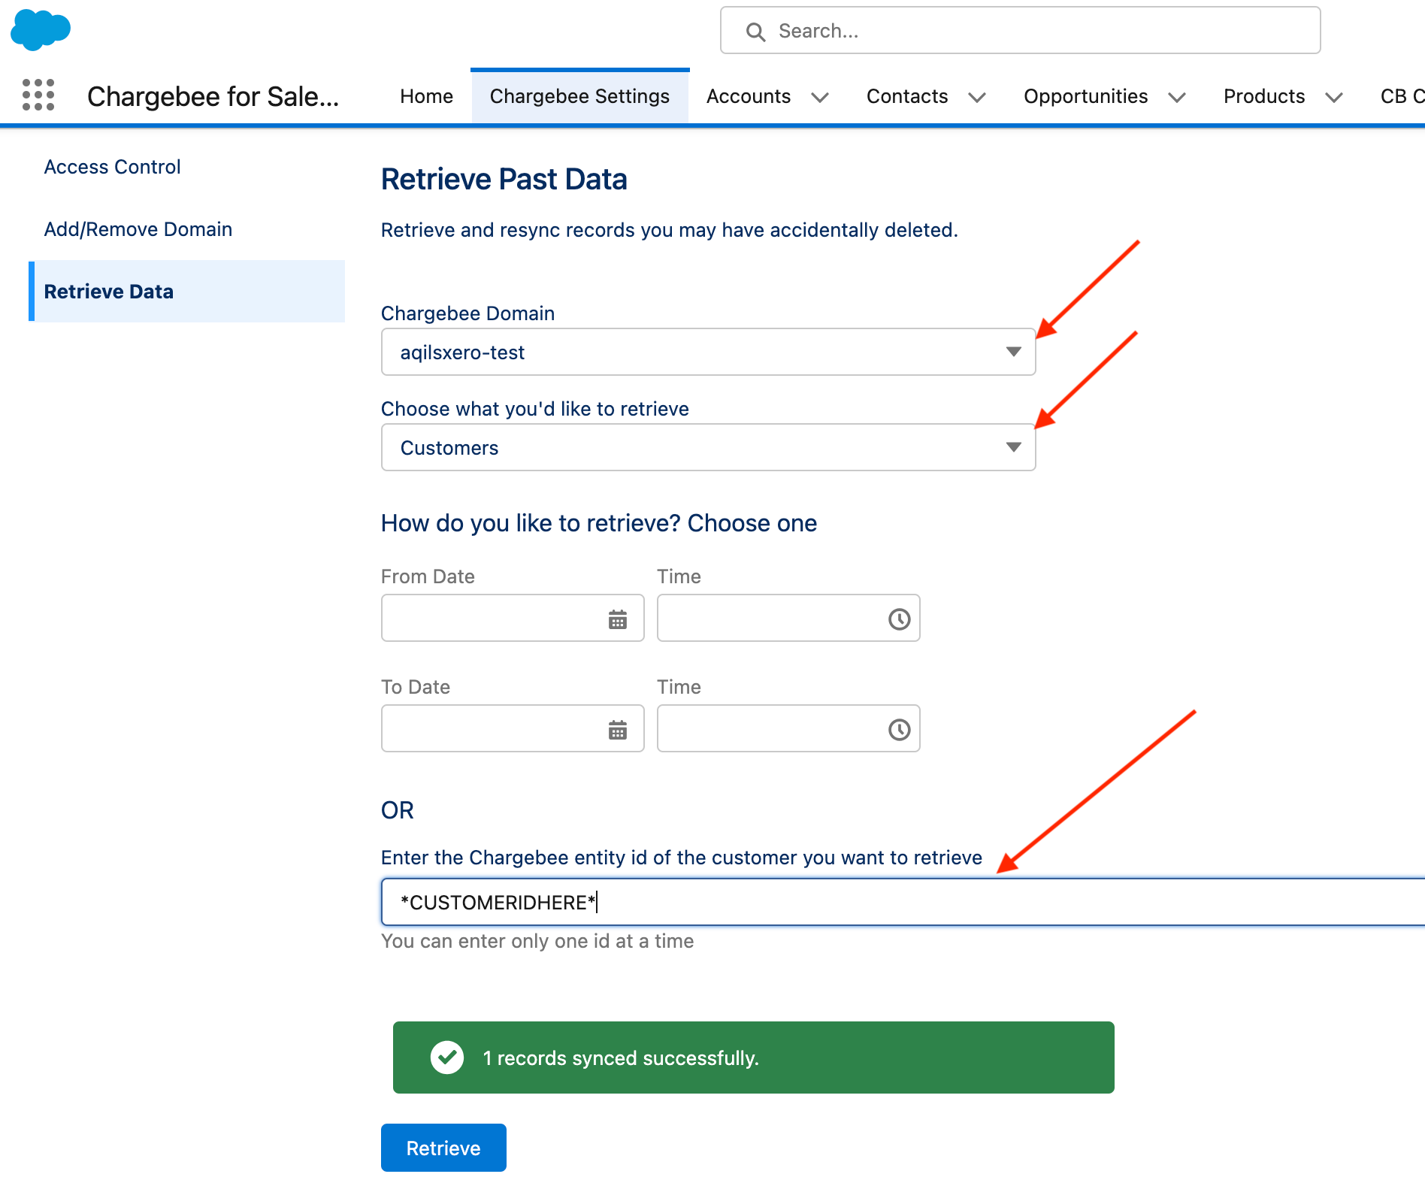This screenshot has width=1425, height=1177.
Task: Click the From Date input field
Action: [513, 618]
